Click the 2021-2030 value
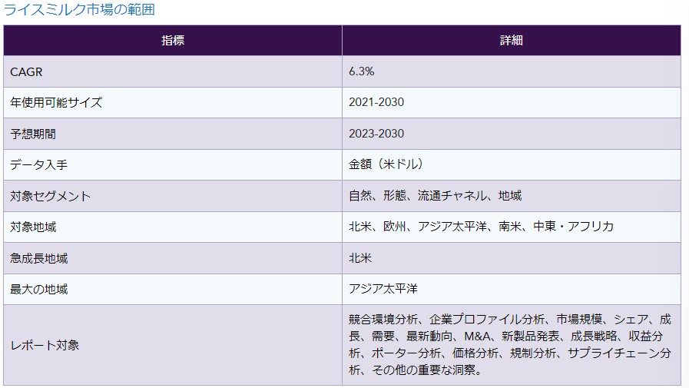 pos(376,102)
